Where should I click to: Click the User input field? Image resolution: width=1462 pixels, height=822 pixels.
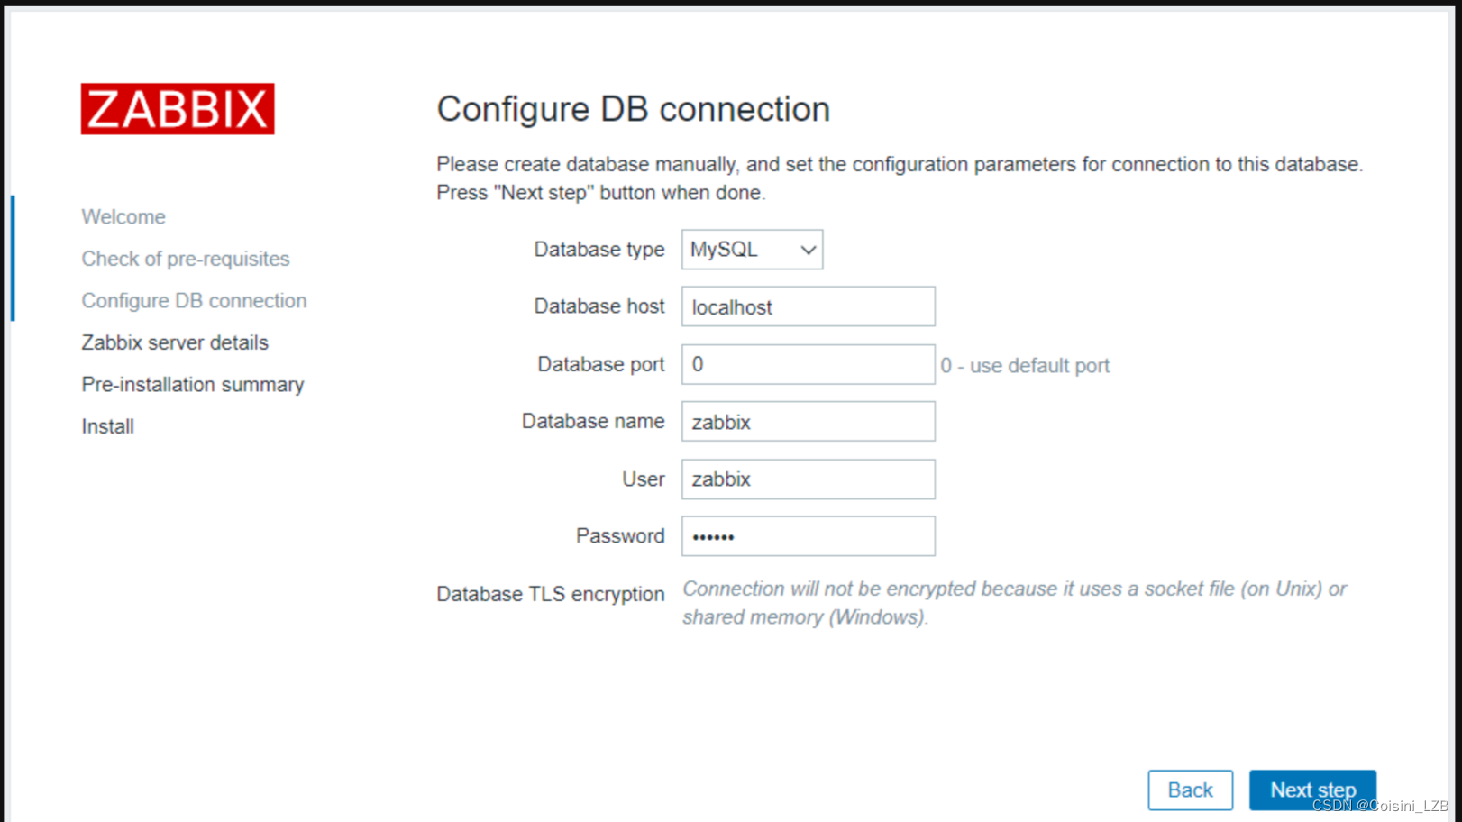[808, 479]
